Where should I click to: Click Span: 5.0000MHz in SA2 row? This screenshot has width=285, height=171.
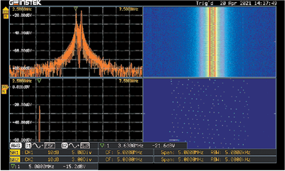point(182,160)
